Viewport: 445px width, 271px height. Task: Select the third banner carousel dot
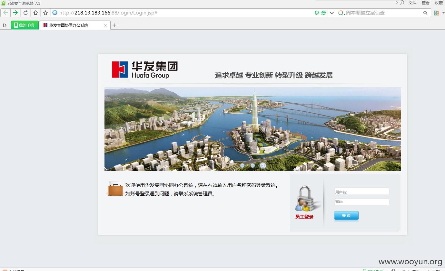pos(263,165)
